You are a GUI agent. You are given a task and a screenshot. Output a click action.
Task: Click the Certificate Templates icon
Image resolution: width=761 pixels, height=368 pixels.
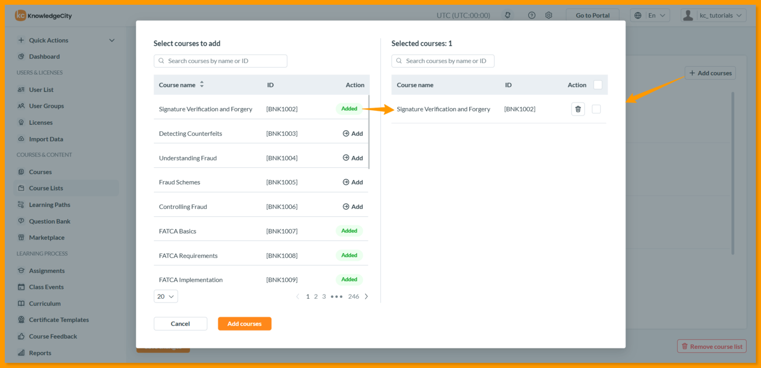click(21, 320)
